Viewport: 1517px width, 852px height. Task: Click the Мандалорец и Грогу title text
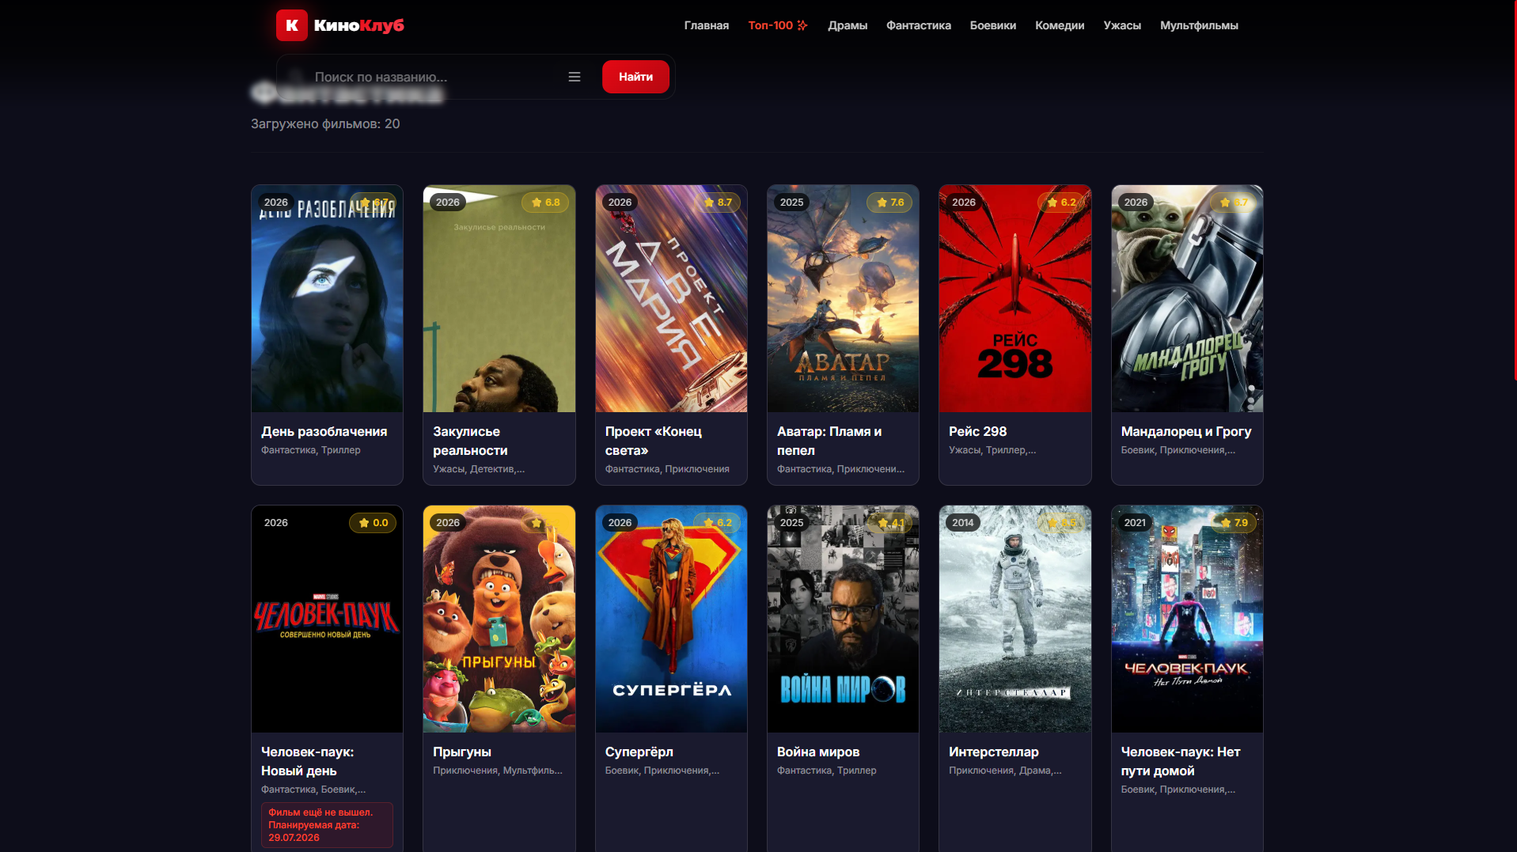(1186, 431)
